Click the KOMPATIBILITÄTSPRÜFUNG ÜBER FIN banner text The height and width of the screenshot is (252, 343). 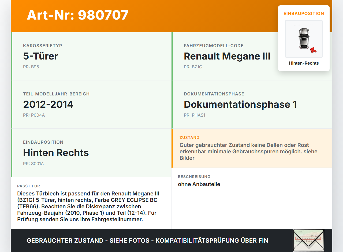147,240
